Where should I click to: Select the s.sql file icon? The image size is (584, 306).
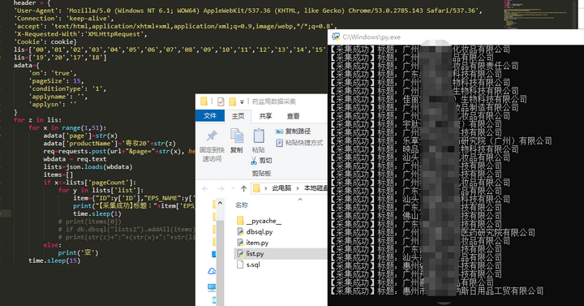[240, 265]
